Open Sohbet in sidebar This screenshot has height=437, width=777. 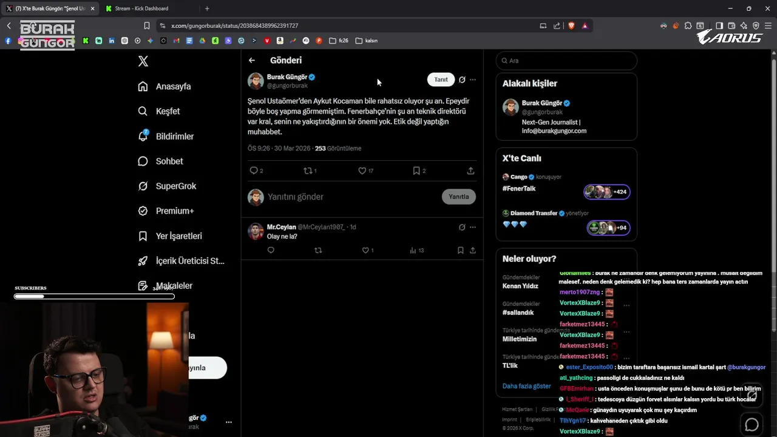pos(160,161)
